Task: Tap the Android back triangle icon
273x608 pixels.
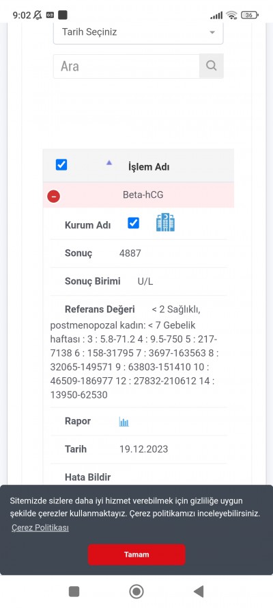Action: tap(199, 592)
